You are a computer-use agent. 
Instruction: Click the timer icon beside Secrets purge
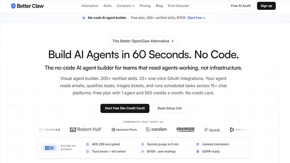142,144
